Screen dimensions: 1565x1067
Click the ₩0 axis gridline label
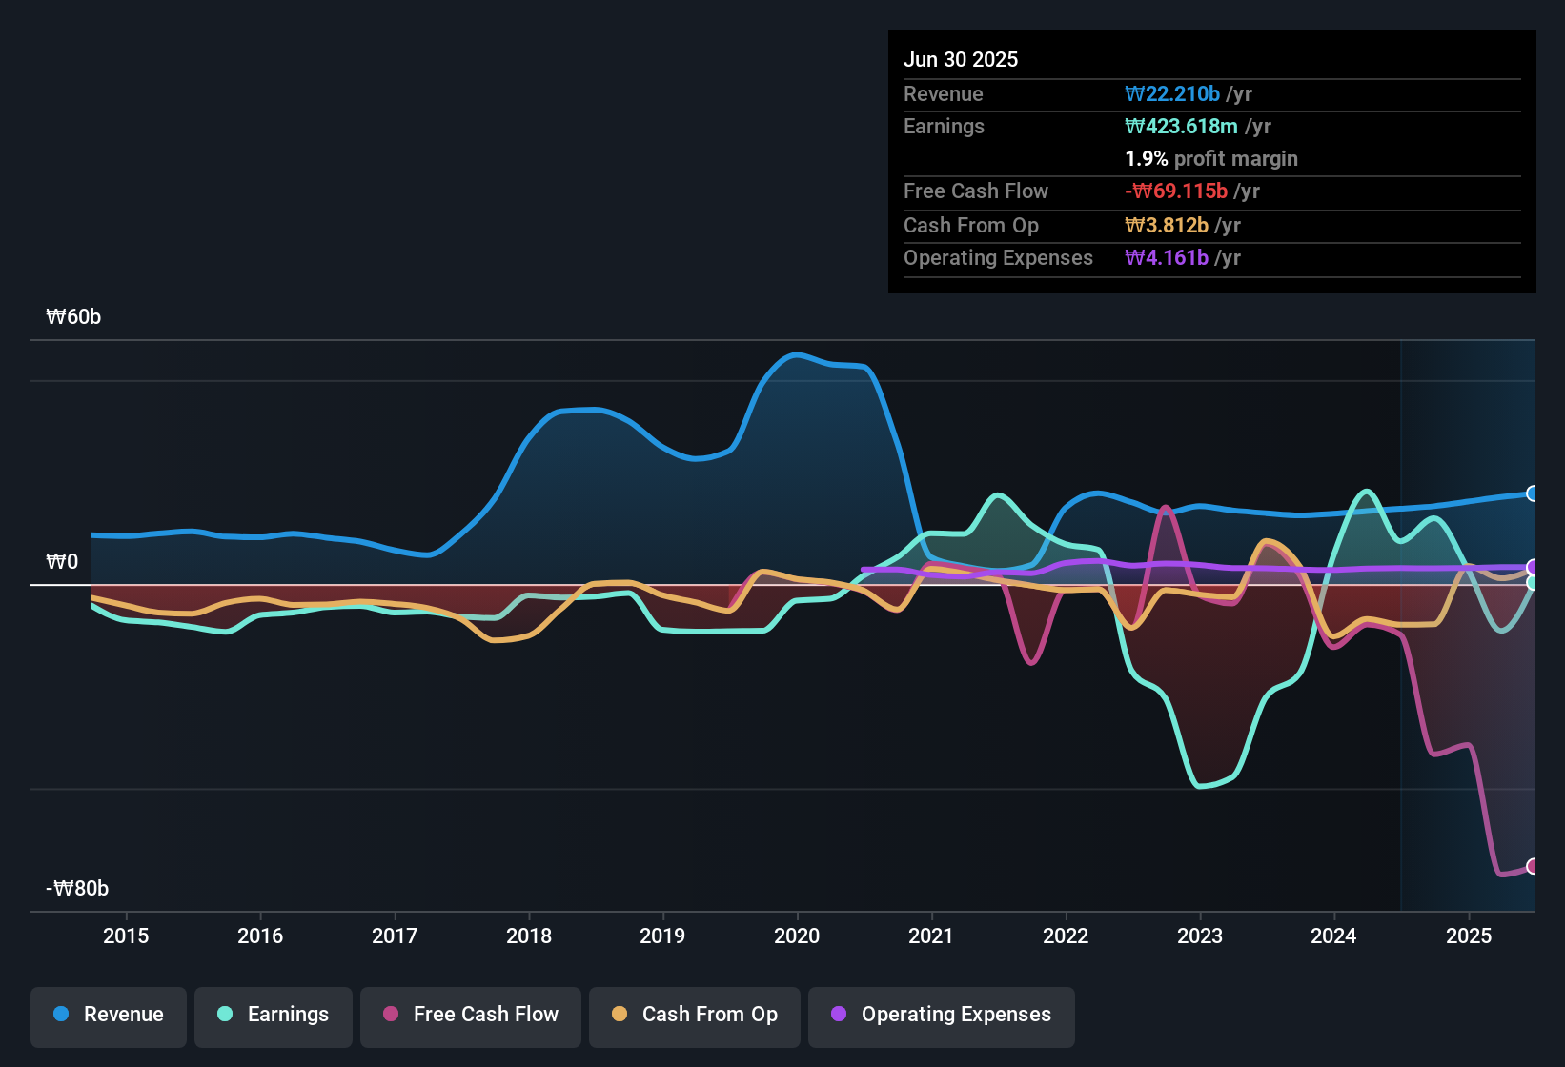pos(63,561)
